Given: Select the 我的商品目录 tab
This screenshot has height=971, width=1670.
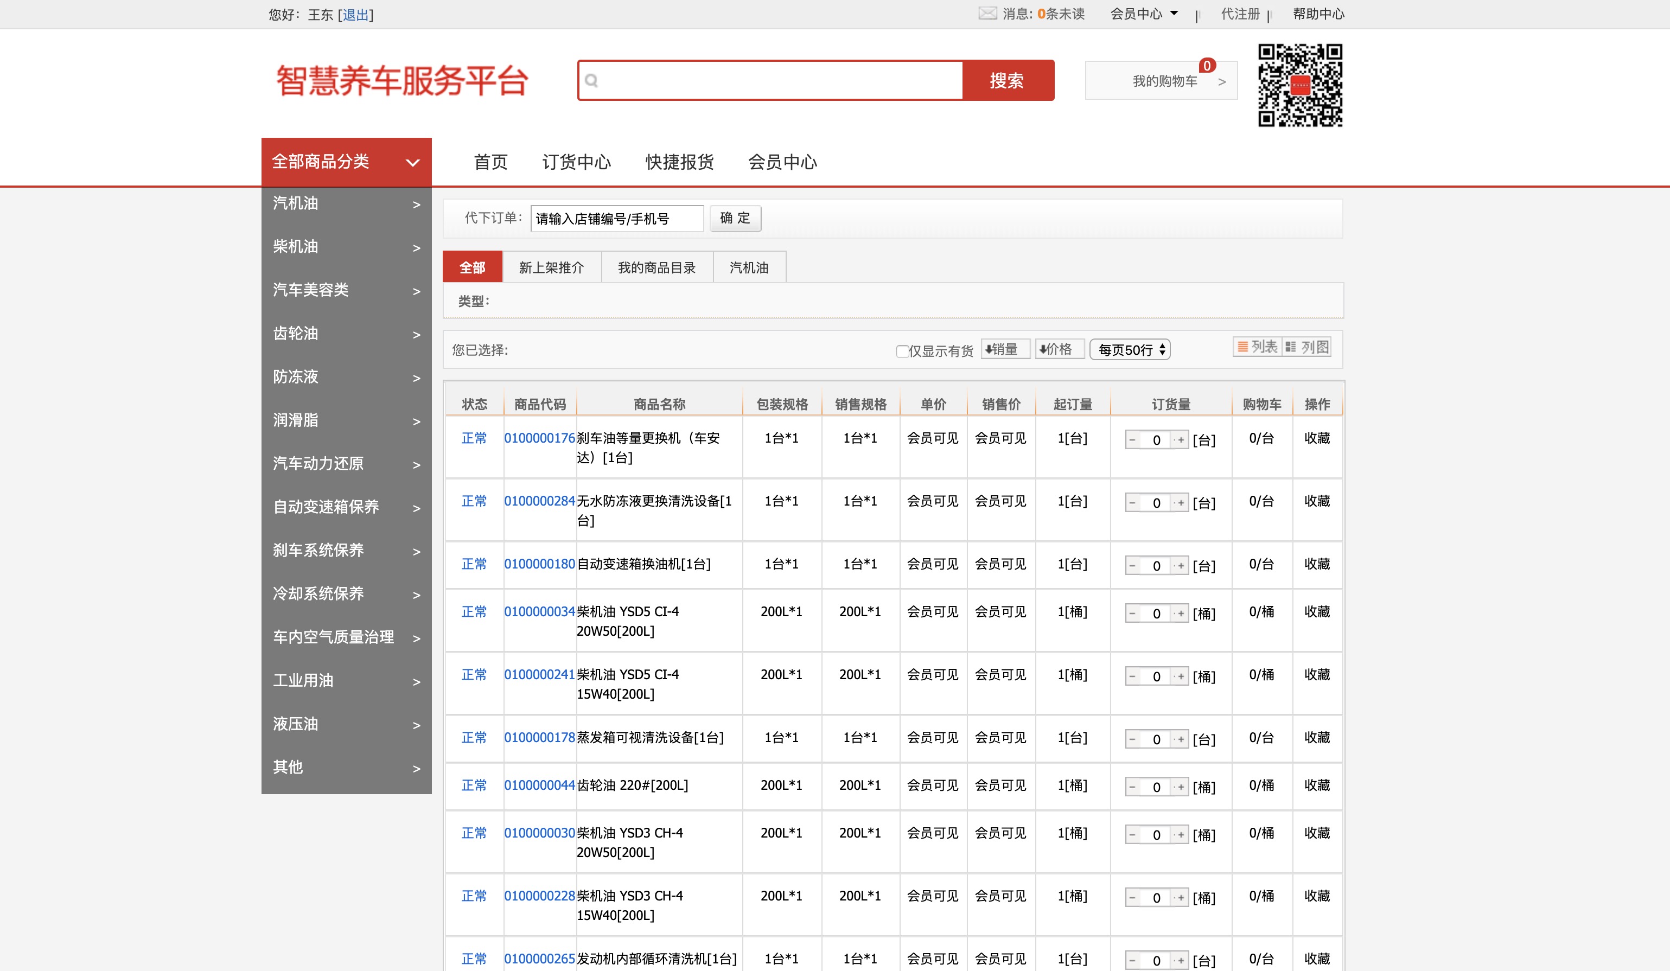Looking at the screenshot, I should [x=656, y=267].
